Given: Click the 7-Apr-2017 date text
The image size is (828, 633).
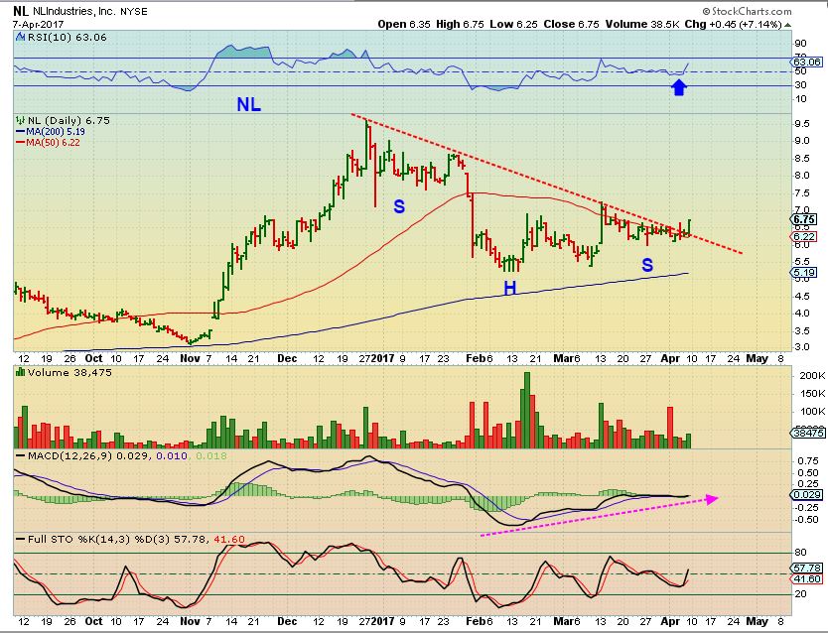Looking at the screenshot, I should 38,24.
